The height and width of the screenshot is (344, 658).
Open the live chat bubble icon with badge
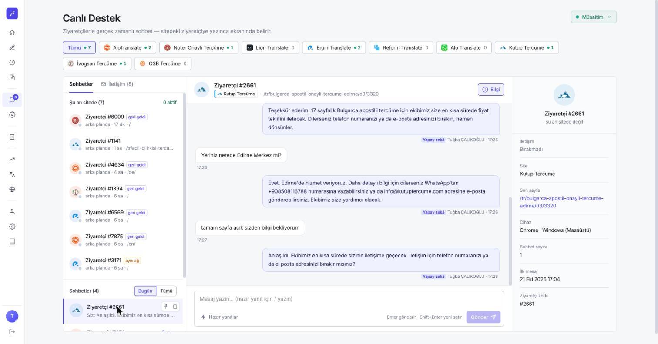click(x=12, y=100)
